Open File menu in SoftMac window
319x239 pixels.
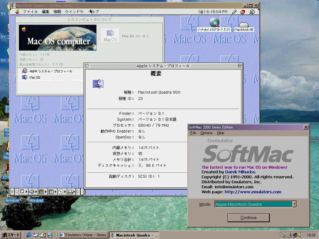tap(193, 133)
